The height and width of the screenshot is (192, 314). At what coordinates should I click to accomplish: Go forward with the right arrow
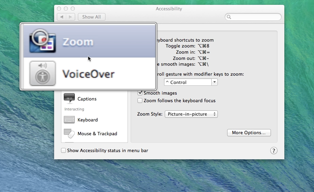(x=70, y=17)
